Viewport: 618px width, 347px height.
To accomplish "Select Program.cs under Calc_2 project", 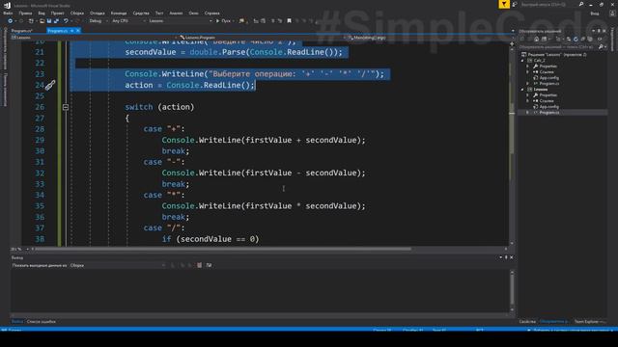I will pos(549,84).
